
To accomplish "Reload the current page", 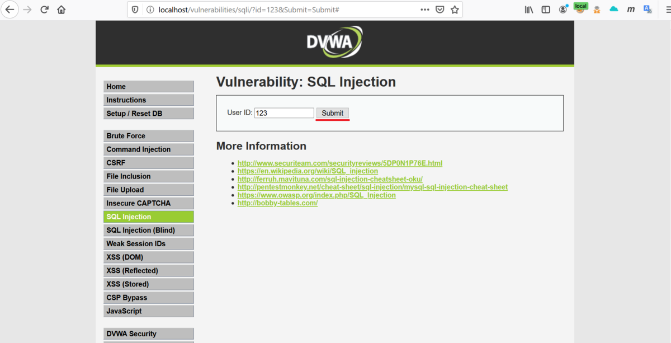I will click(45, 10).
